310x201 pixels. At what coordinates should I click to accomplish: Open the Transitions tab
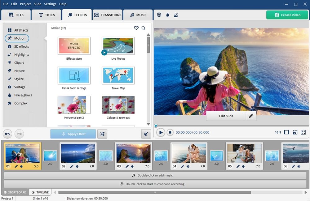point(108,15)
